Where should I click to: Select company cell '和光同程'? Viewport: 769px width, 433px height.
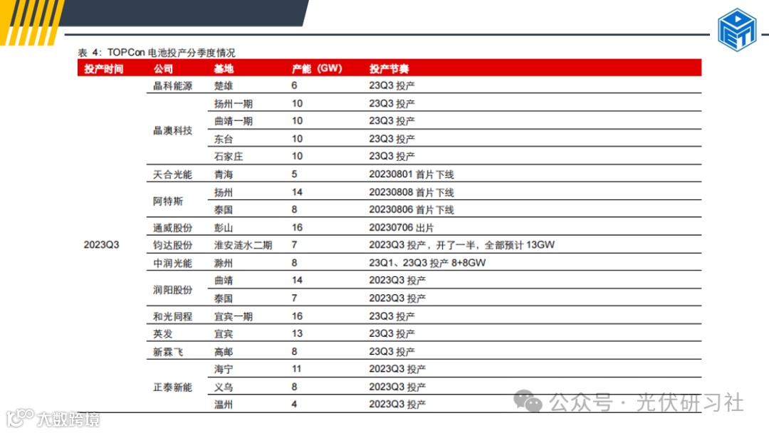pos(172,317)
